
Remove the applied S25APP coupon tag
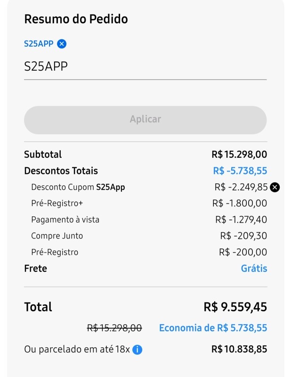[62, 44]
